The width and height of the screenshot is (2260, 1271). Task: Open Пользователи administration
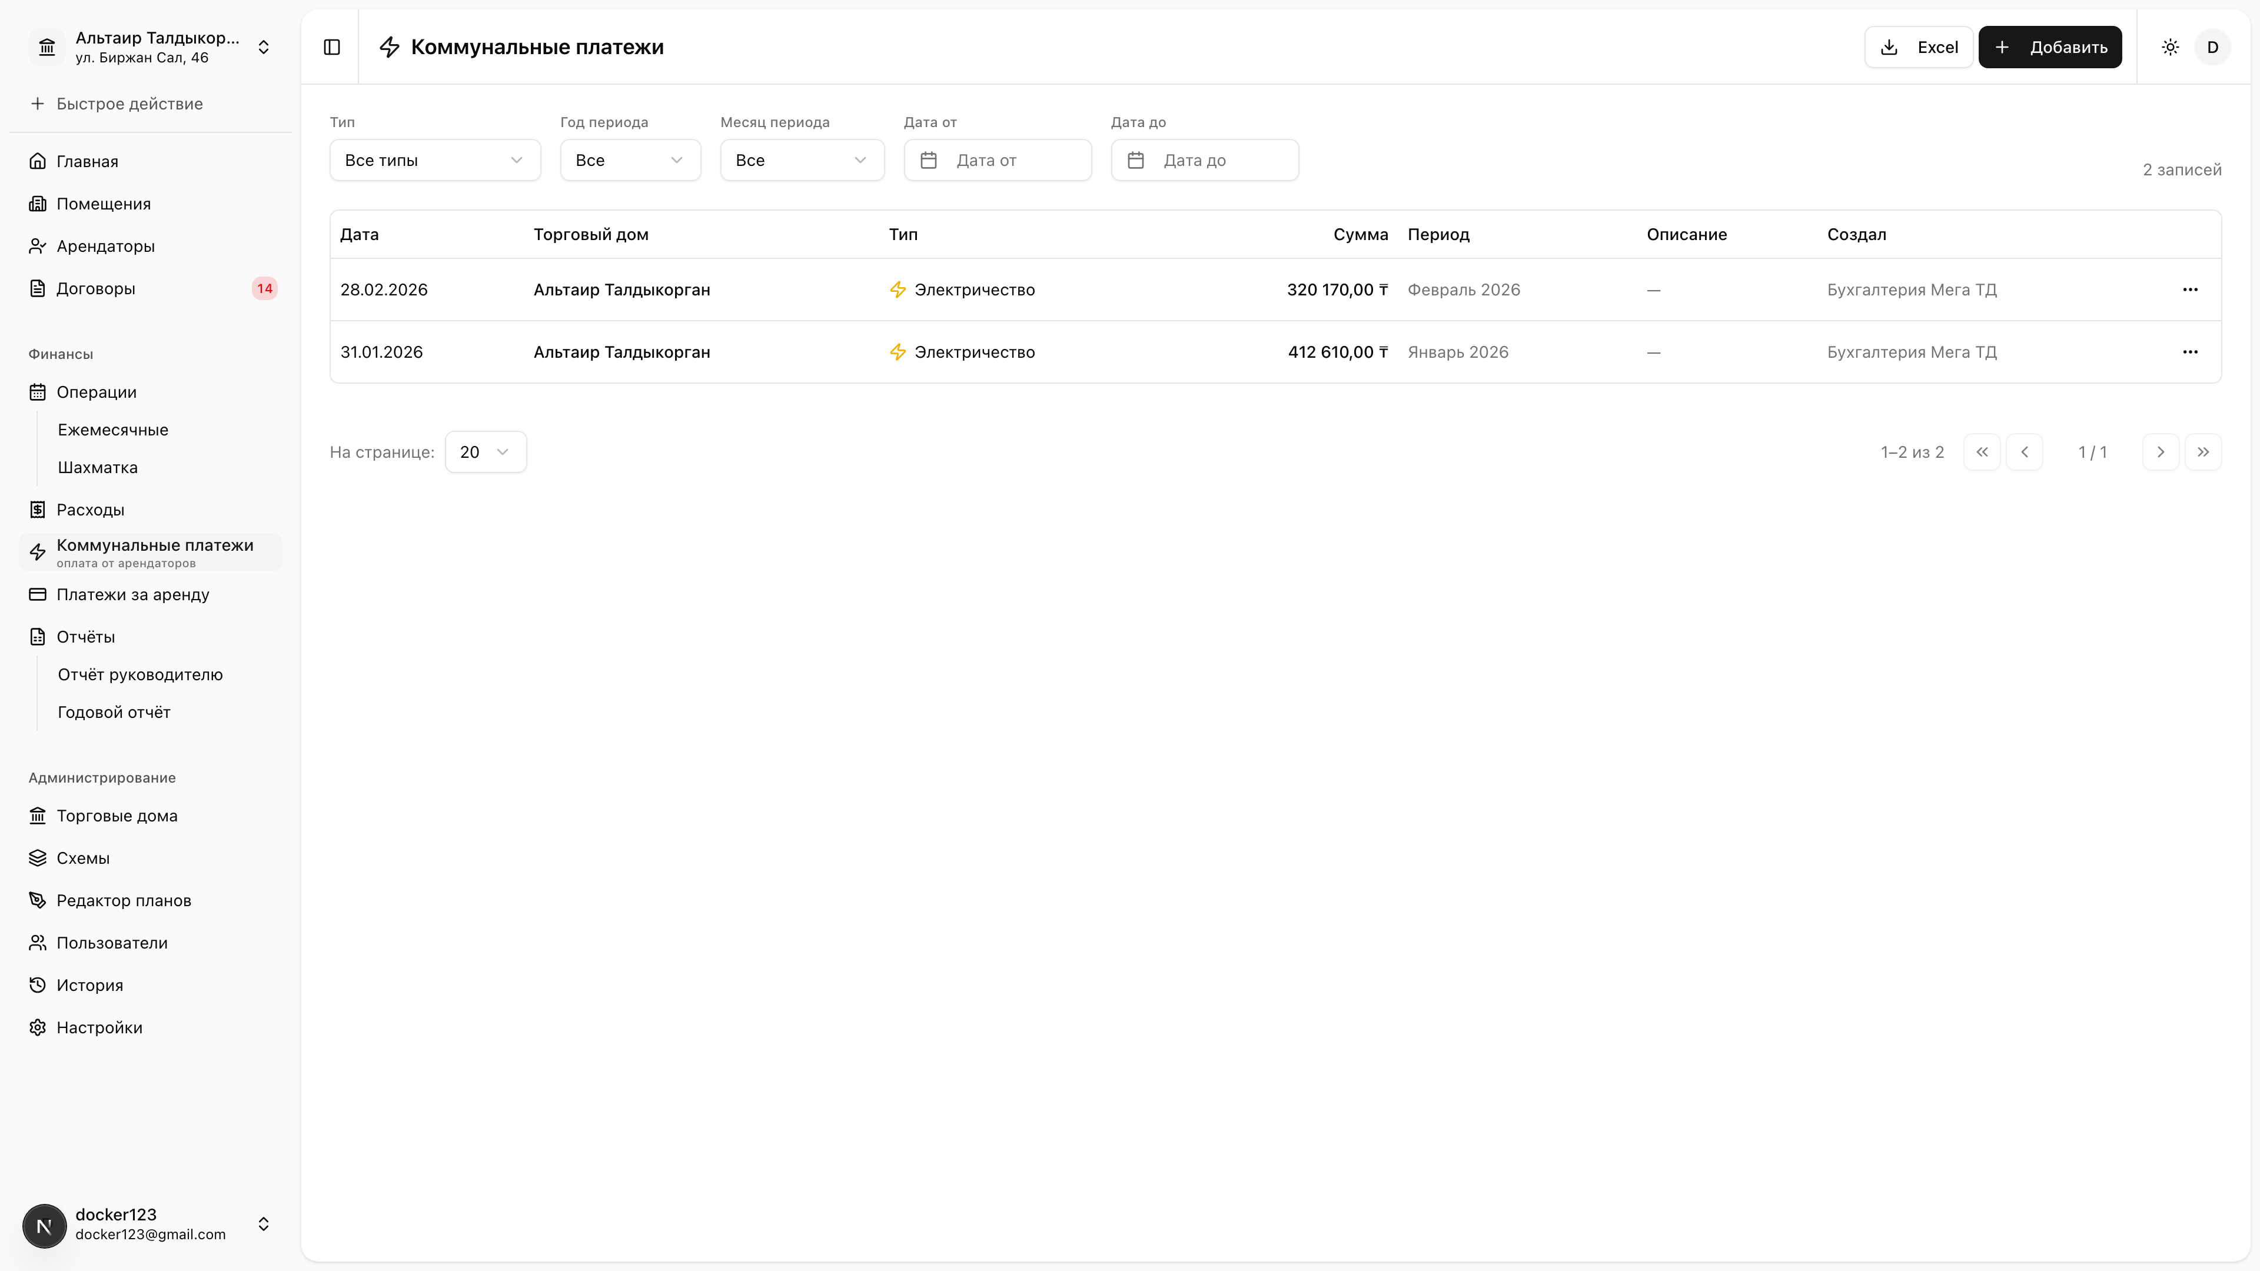[x=151, y=943]
